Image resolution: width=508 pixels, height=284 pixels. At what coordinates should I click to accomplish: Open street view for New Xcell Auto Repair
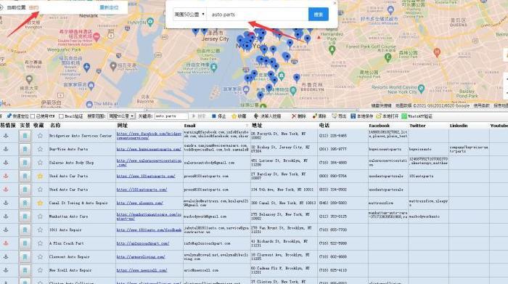[25, 270]
